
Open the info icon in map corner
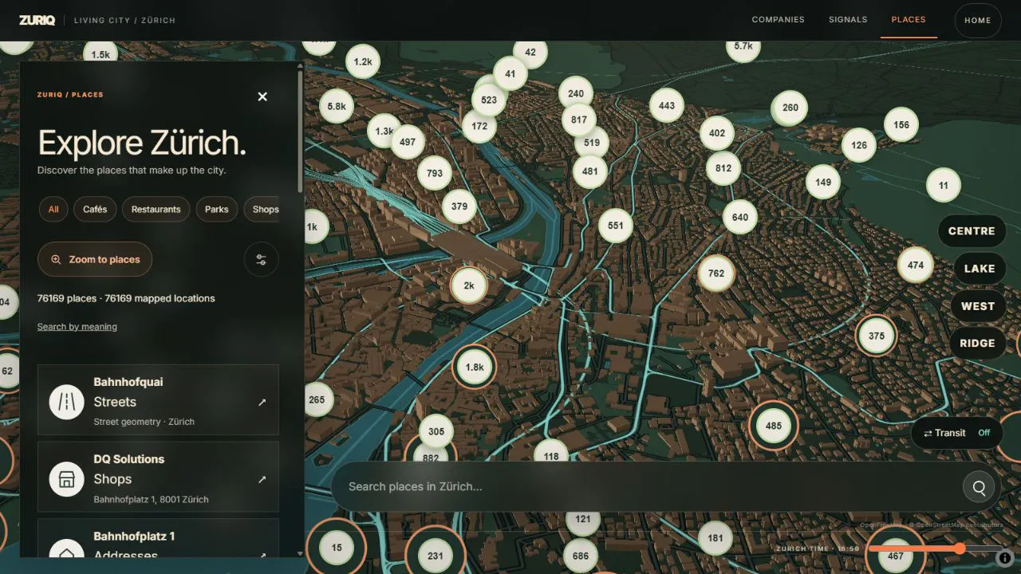[x=1005, y=558]
